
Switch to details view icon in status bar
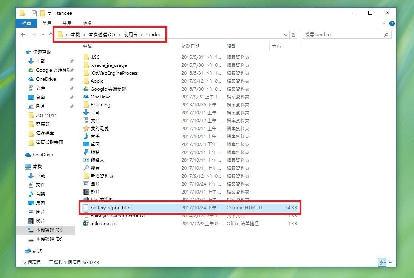[382, 262]
